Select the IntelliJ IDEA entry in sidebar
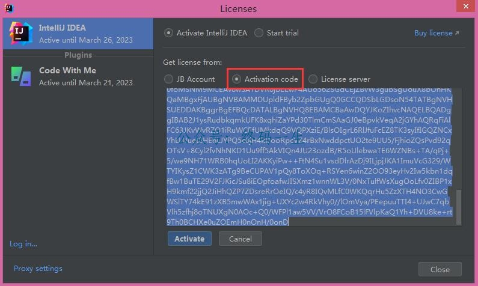 click(78, 34)
